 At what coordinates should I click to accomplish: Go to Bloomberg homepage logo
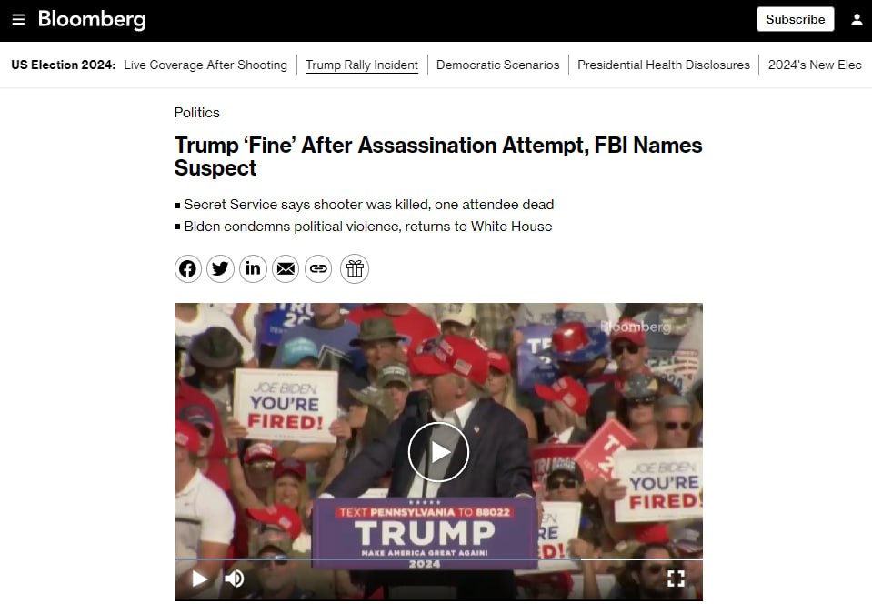(x=93, y=19)
